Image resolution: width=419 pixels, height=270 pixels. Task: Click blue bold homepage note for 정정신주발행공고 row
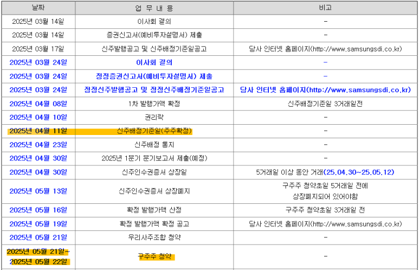pos(325,89)
